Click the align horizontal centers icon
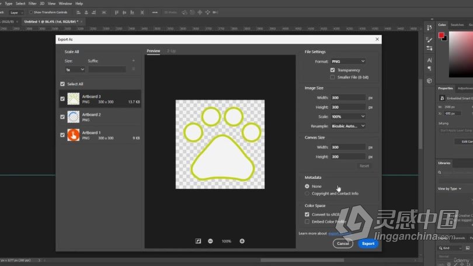 pyautogui.click(x=86, y=12)
